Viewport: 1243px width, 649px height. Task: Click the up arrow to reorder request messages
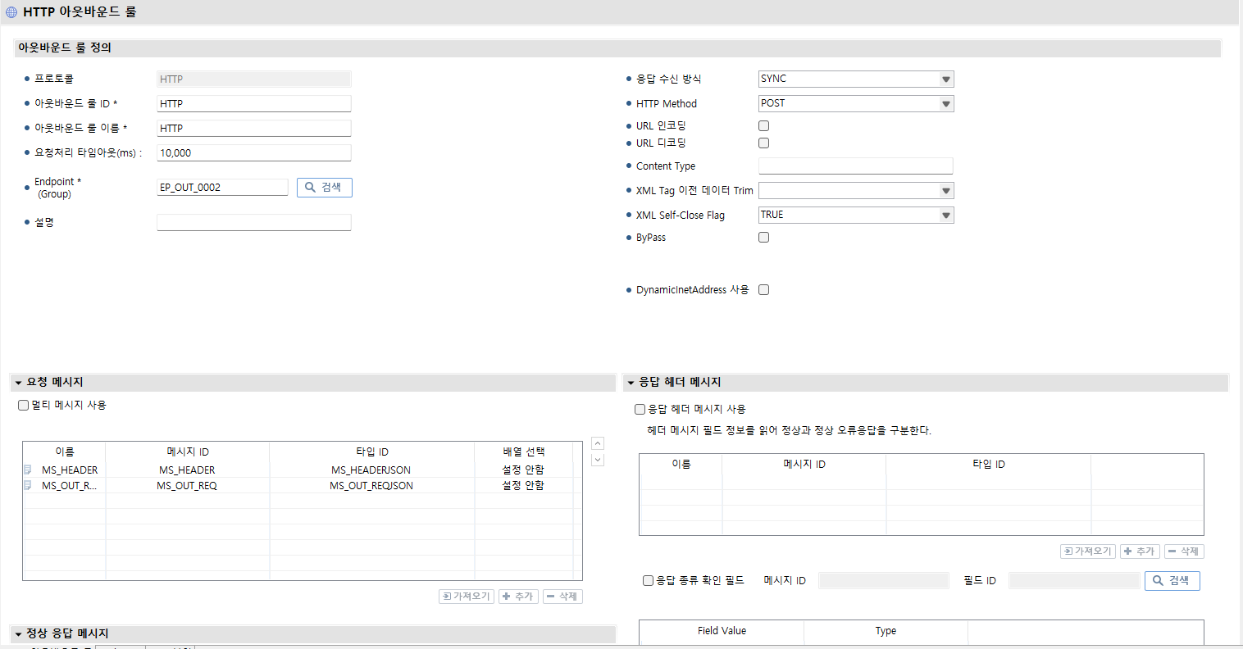click(598, 442)
